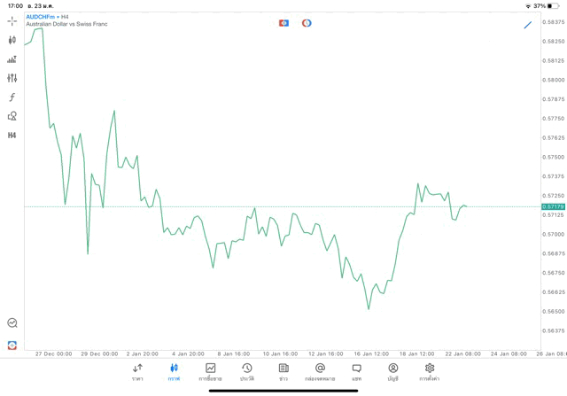567x396 pixels.
Task: Open the drawing objects shapes icon
Action: pos(12,116)
